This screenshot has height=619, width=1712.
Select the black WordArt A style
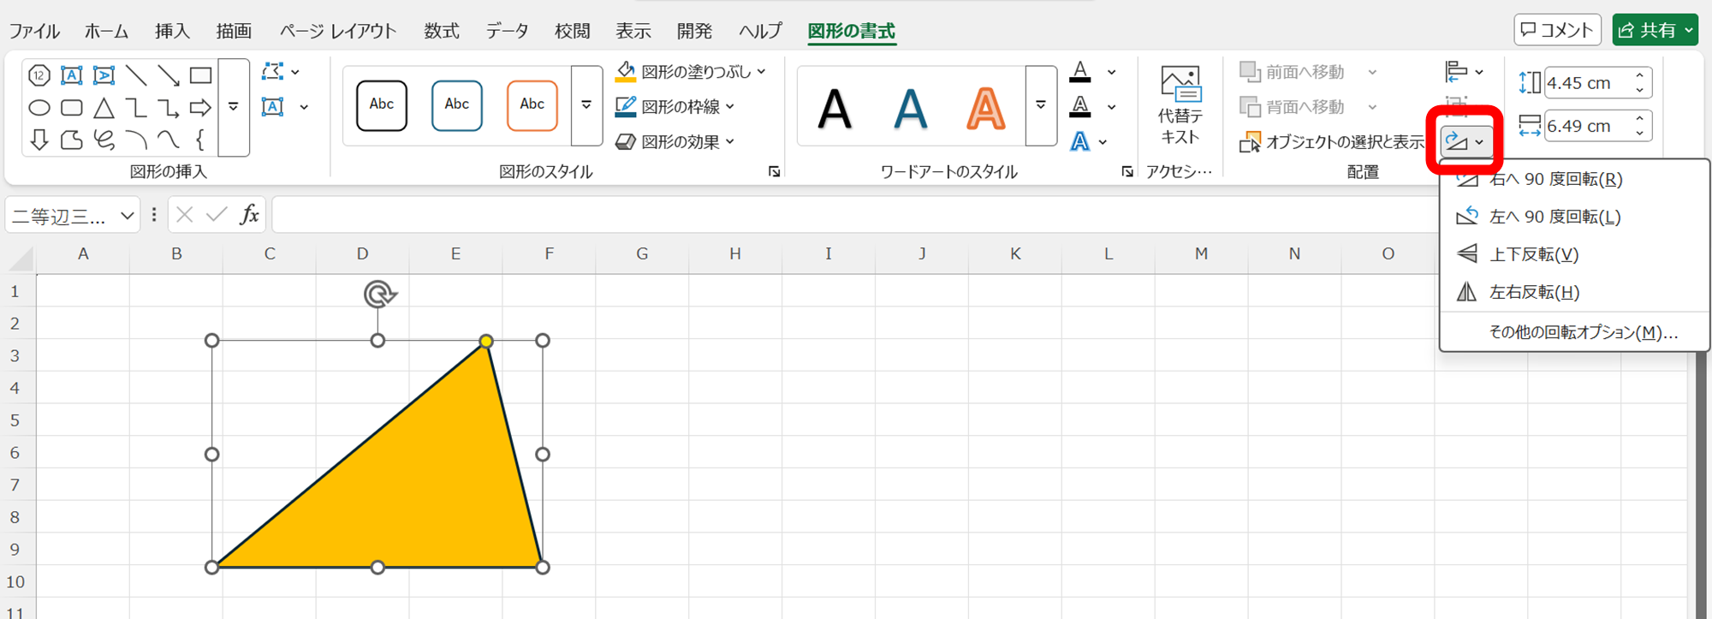click(835, 109)
